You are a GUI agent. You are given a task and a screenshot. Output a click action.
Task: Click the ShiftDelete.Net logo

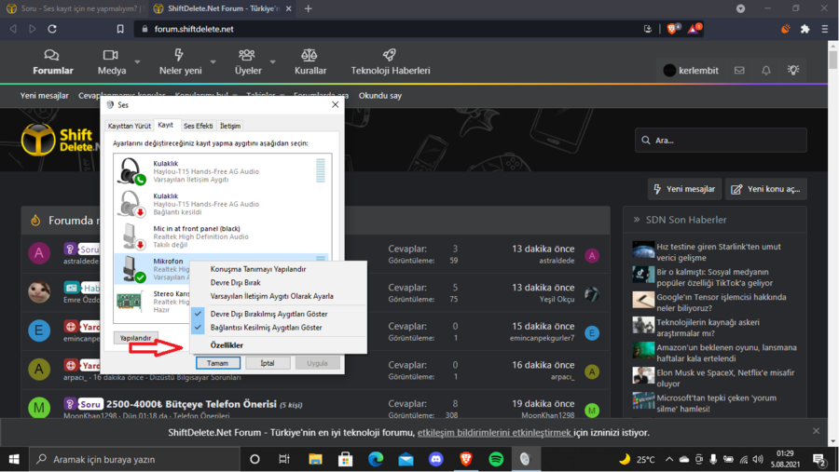[x=58, y=140]
